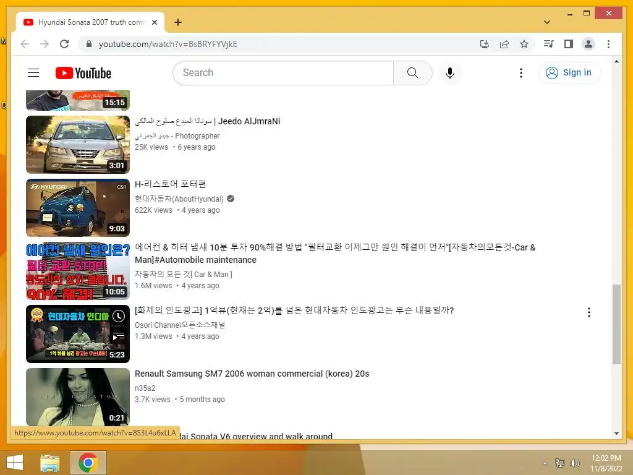Screen dimensions: 633x475
Task: Show hidden system tray icons
Action: pyautogui.click(x=545, y=463)
